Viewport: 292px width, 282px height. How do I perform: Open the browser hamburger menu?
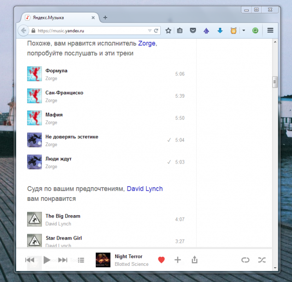[x=270, y=30]
